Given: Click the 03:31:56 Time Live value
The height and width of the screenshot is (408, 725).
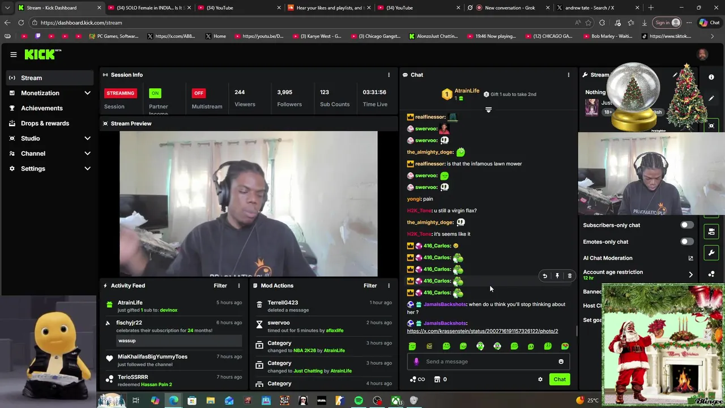Looking at the screenshot, I should tap(374, 92).
